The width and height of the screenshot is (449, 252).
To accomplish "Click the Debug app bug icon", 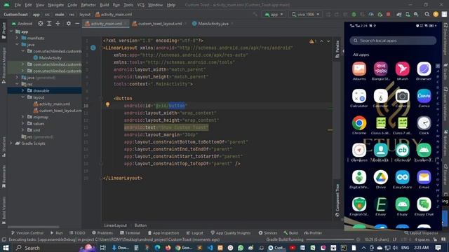I will pyautogui.click(x=354, y=14).
